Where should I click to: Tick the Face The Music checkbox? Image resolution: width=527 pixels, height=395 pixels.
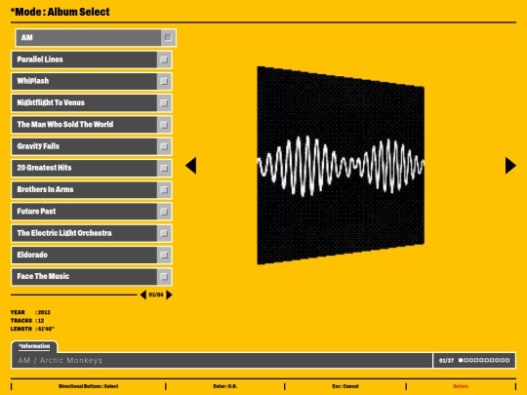[164, 277]
